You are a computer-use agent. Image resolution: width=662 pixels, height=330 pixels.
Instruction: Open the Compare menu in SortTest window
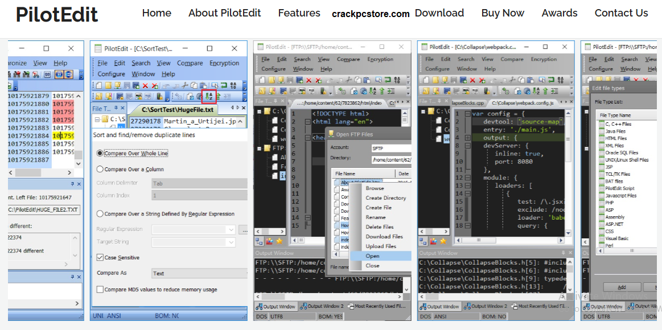pos(190,63)
